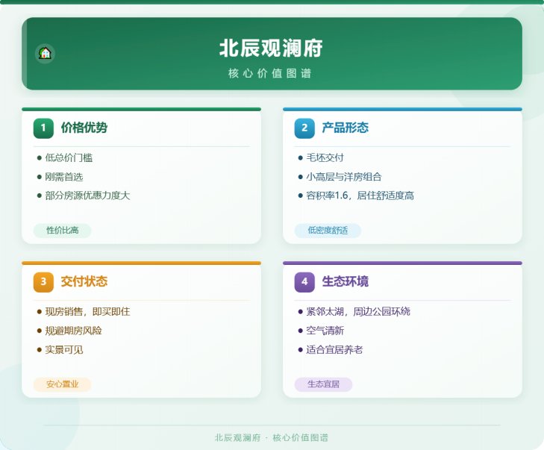Click the 安心置业 tag pill
This screenshot has width=544, height=450.
tap(62, 384)
